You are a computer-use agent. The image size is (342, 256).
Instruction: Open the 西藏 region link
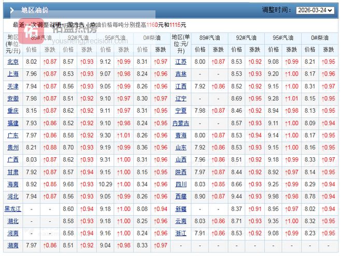click(180, 197)
